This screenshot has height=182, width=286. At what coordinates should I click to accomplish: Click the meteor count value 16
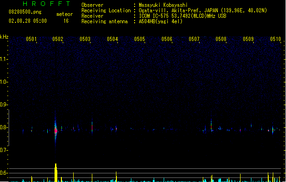pyautogui.click(x=66, y=21)
